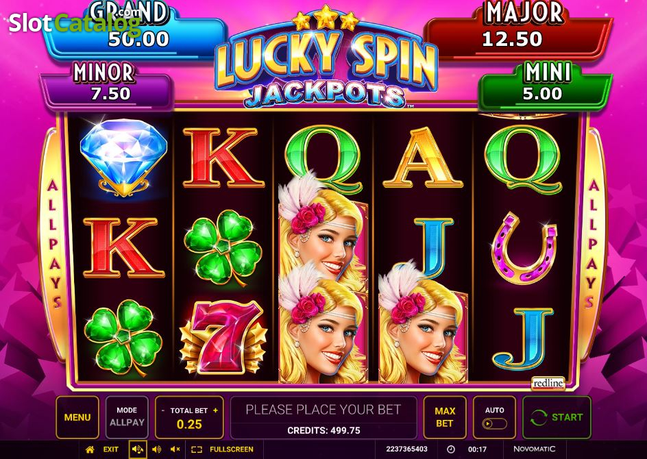Click the red lucky 7 symbol
Viewport: 647px width, 459px height.
click(x=223, y=337)
